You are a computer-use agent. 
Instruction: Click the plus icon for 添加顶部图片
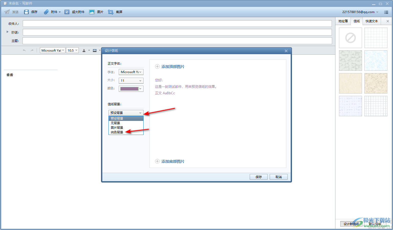(x=157, y=66)
